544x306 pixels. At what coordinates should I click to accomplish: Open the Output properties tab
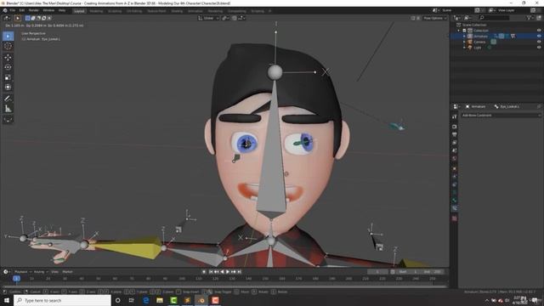[455, 134]
